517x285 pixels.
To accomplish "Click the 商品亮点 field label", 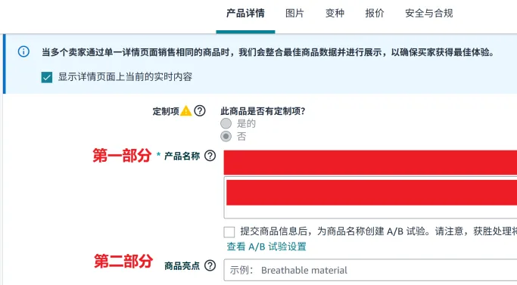I will click(182, 265).
